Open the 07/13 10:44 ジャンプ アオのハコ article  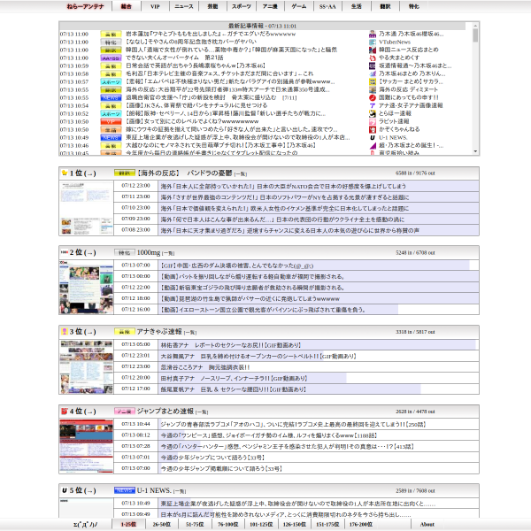tap(293, 424)
